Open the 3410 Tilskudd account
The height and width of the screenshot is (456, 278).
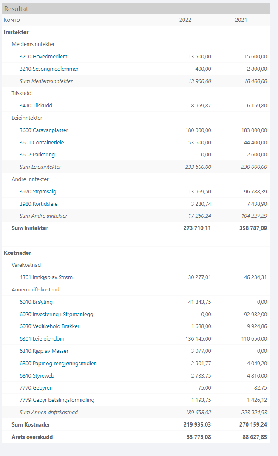(36, 105)
